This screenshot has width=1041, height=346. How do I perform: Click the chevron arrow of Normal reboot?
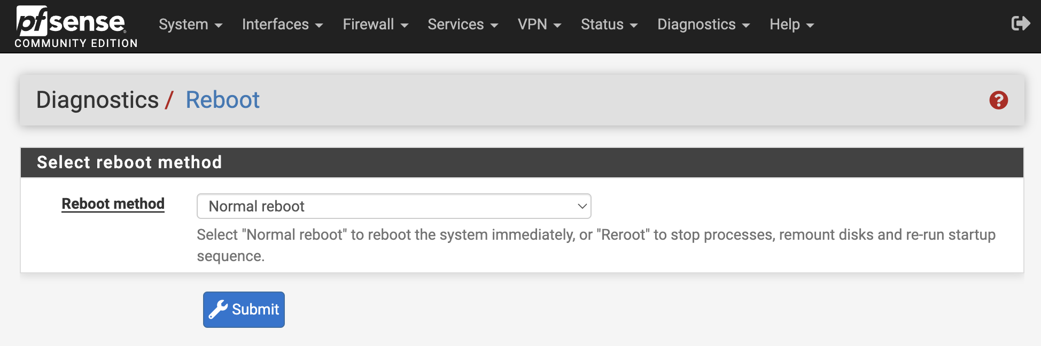(x=582, y=206)
